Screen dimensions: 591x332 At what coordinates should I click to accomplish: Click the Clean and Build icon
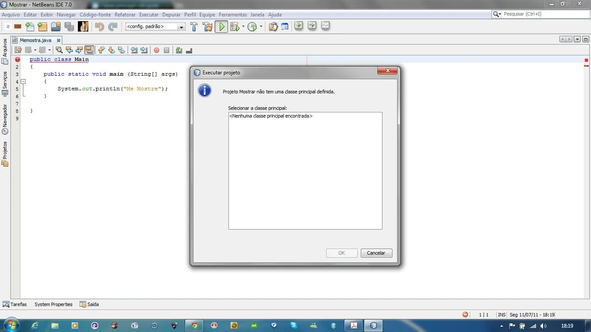click(x=208, y=27)
